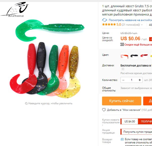This screenshot has width=152, height=146.
Task: Click the magnifier icon under product image
Action: pos(26,103)
